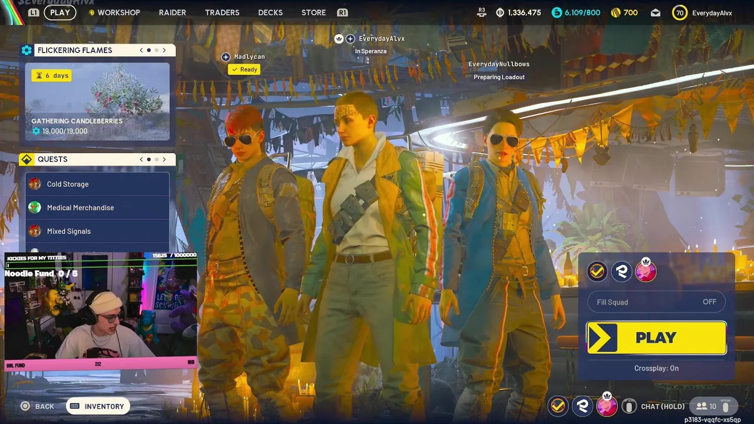The height and width of the screenshot is (424, 754).
Task: Open the PLAY tab in top navigation
Action: 60,12
